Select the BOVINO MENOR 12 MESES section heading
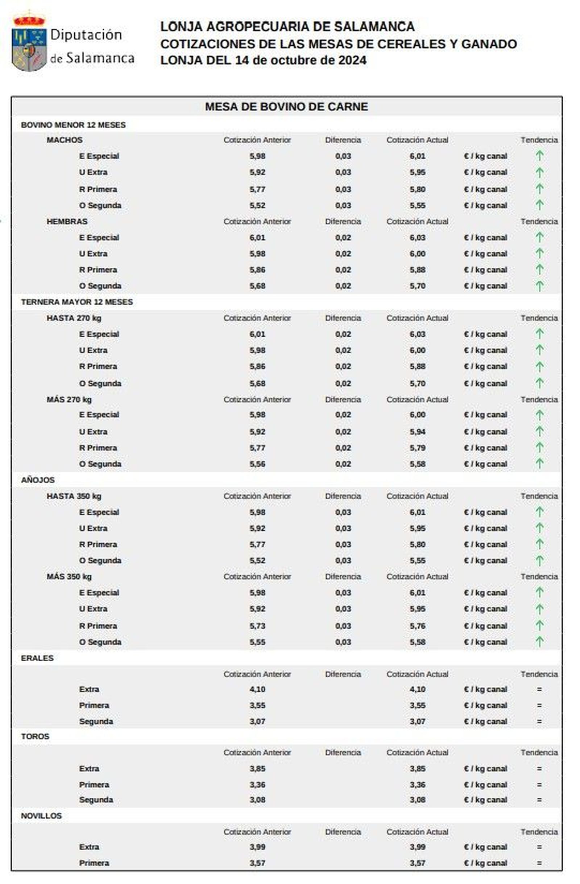 pyautogui.click(x=73, y=125)
